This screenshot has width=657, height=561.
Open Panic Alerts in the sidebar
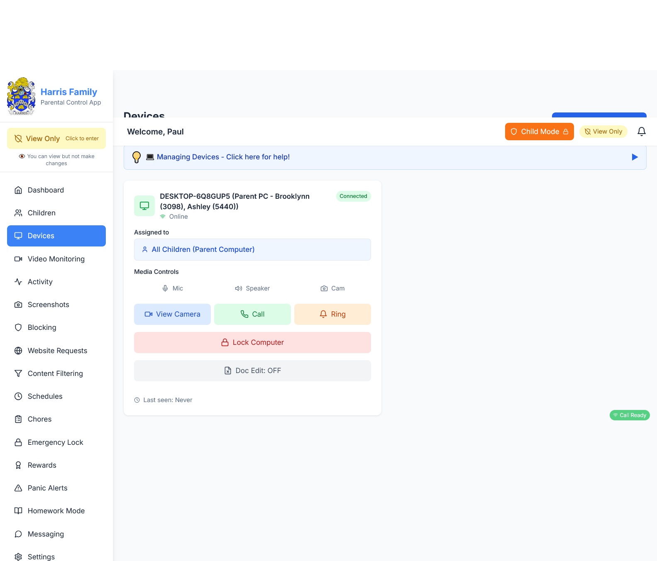point(47,488)
